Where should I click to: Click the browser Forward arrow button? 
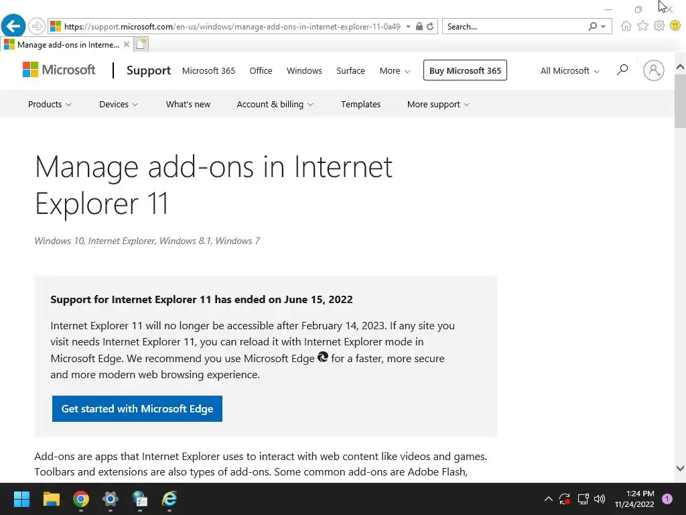pyautogui.click(x=37, y=26)
